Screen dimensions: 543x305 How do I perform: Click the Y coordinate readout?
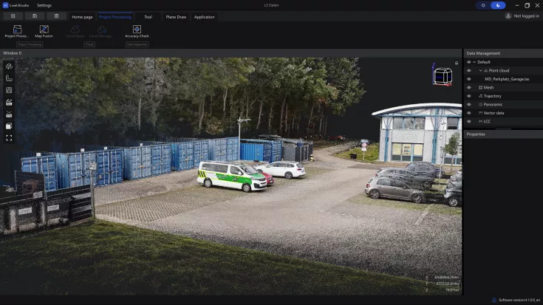[443, 284]
